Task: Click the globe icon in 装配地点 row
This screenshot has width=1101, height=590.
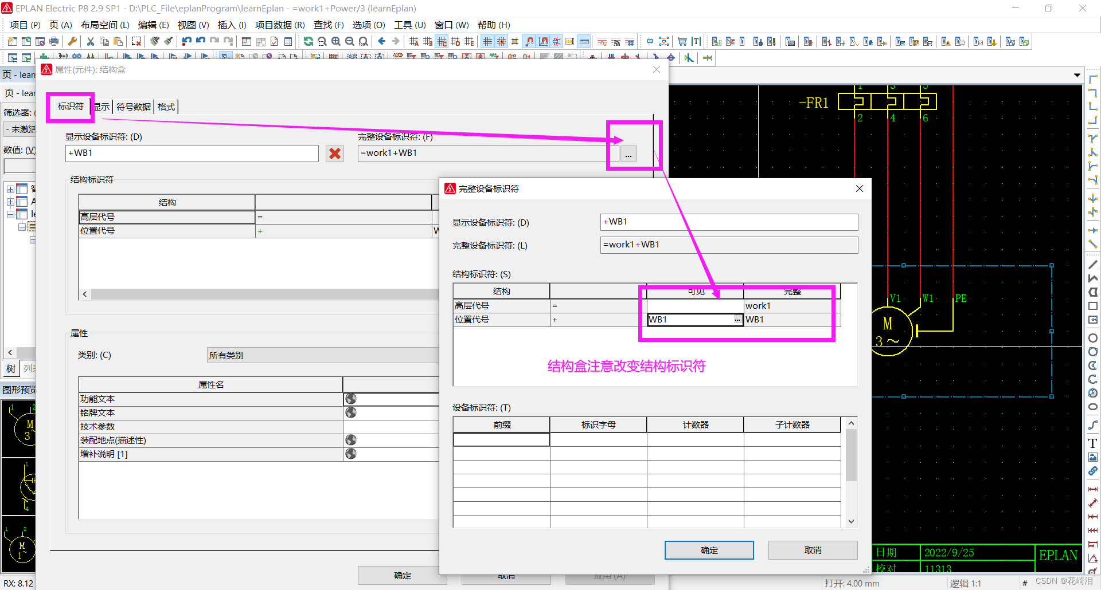Action: point(351,440)
